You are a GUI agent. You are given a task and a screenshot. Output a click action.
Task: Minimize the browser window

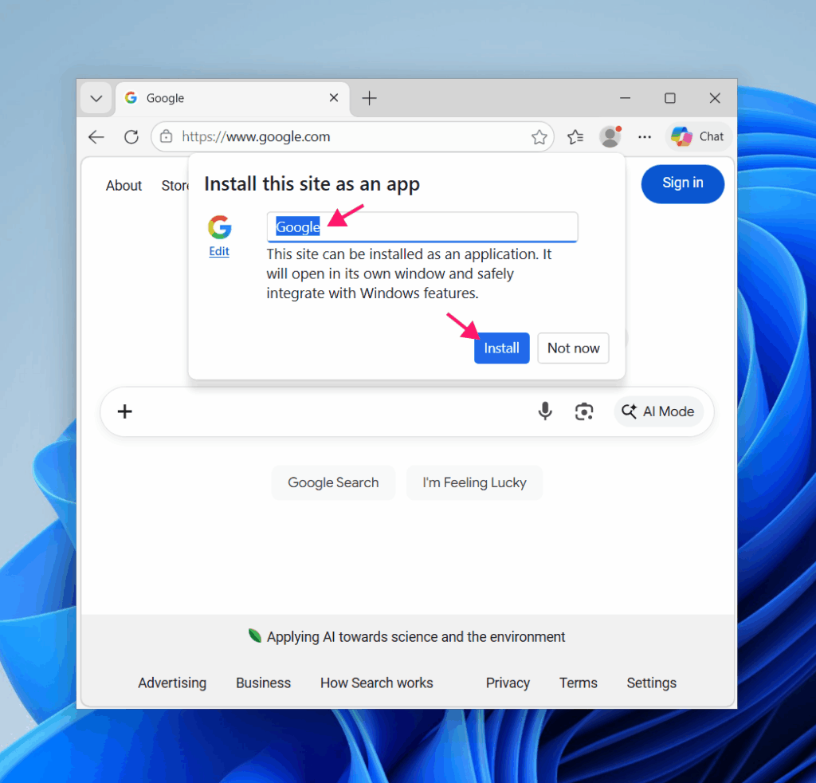[x=625, y=98]
